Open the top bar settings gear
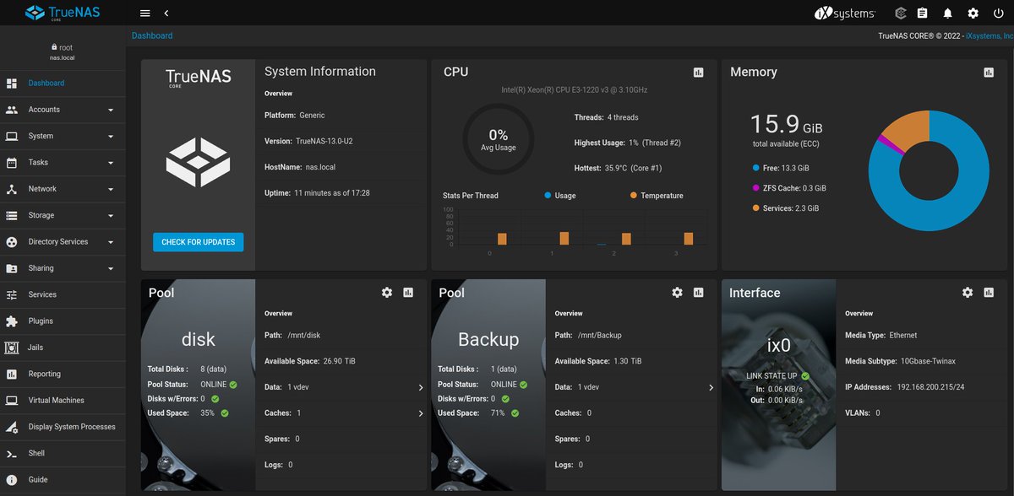 pyautogui.click(x=973, y=13)
